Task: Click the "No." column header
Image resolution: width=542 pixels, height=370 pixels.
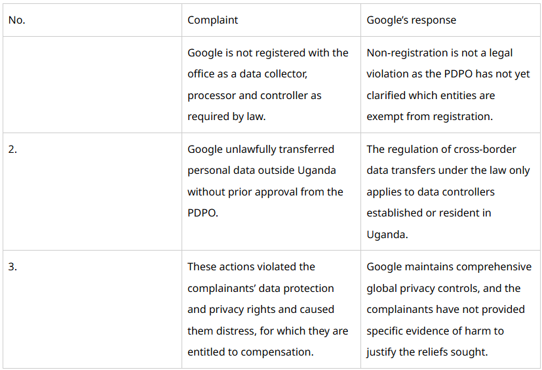Action: tap(16, 20)
